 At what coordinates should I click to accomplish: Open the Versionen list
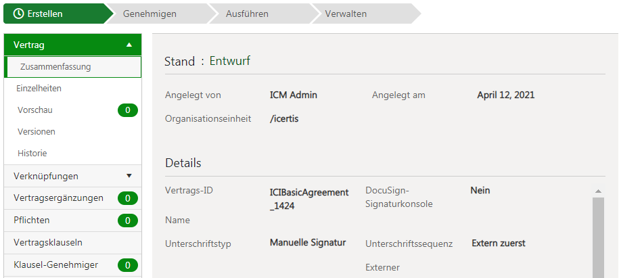37,131
